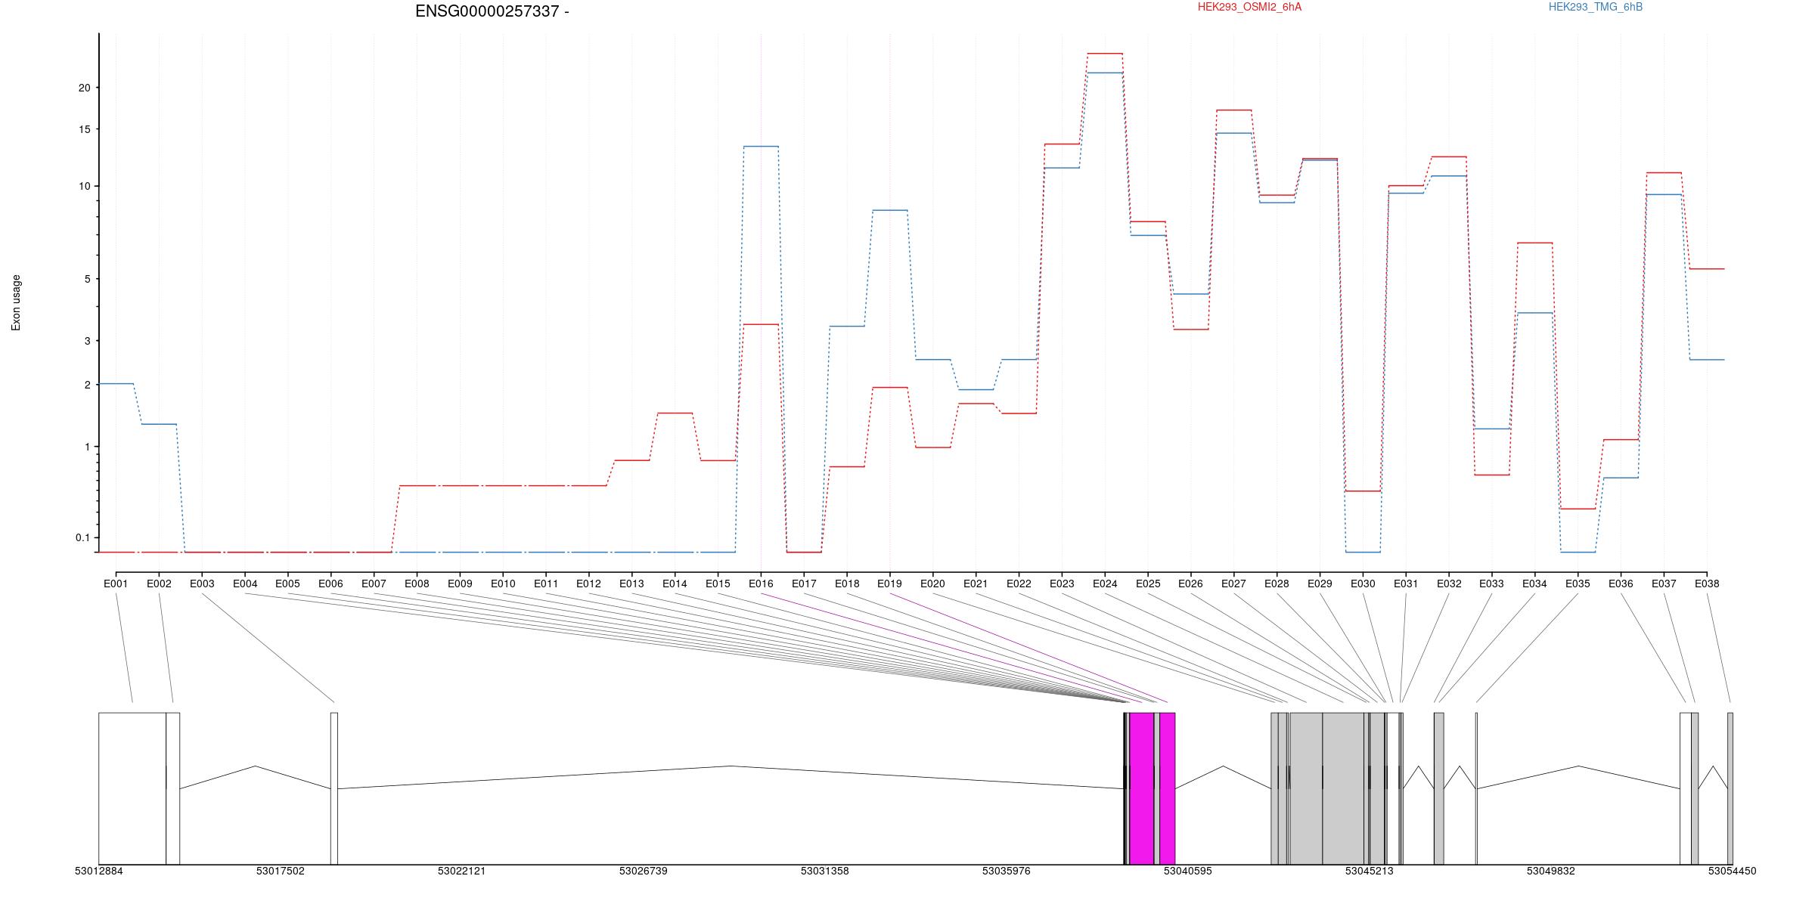Click the large white first exon block

point(132,788)
